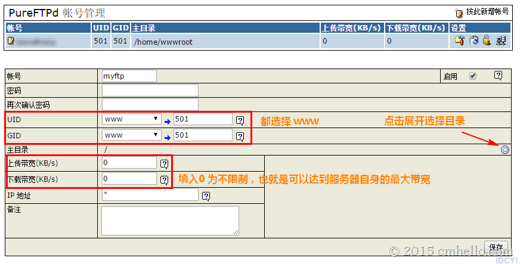Click the PureFTPd 帐号管理 title

click(x=57, y=13)
